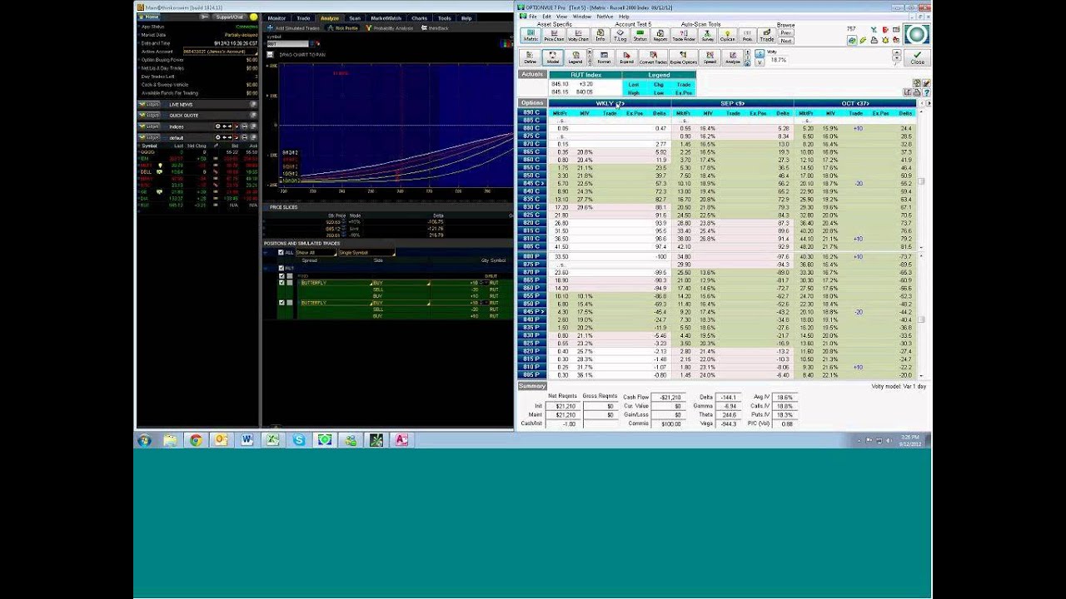Click the Info toolbar button in OptionVue
Screen dimensions: 1066x599
[x=600, y=36]
